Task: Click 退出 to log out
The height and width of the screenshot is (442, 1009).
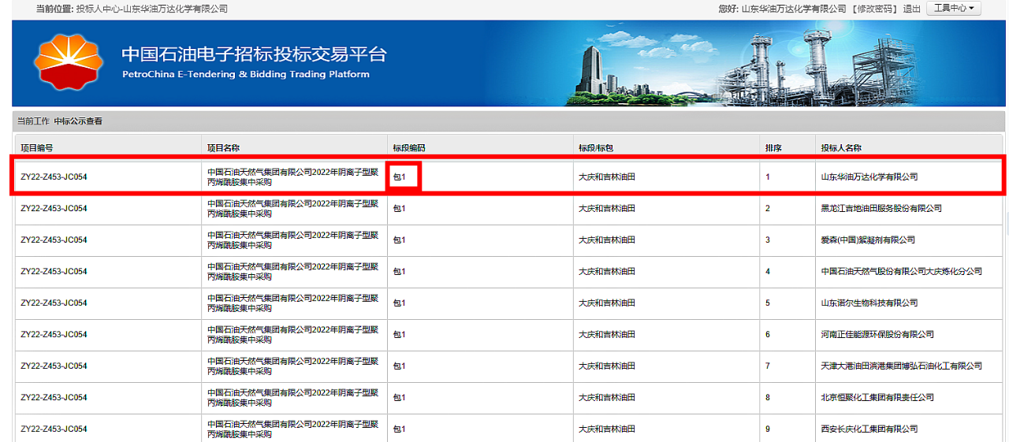Action: tap(911, 9)
